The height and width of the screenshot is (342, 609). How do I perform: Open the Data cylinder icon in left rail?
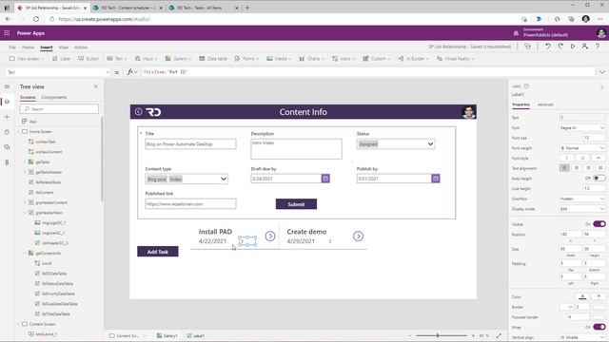coord(7,132)
